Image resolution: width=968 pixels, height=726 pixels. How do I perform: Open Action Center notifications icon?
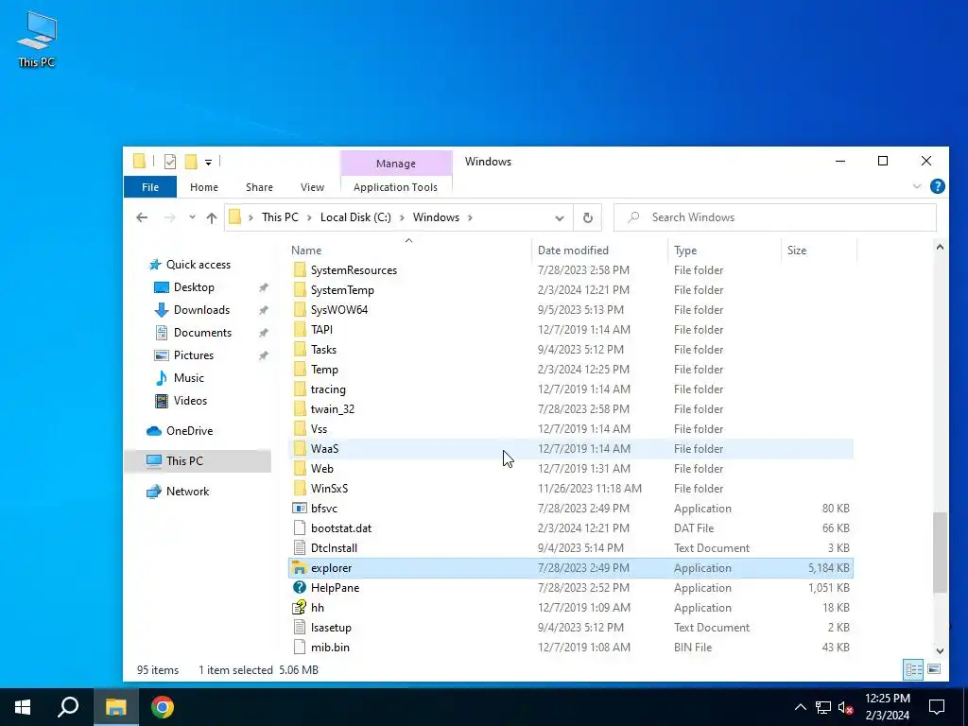coord(937,707)
